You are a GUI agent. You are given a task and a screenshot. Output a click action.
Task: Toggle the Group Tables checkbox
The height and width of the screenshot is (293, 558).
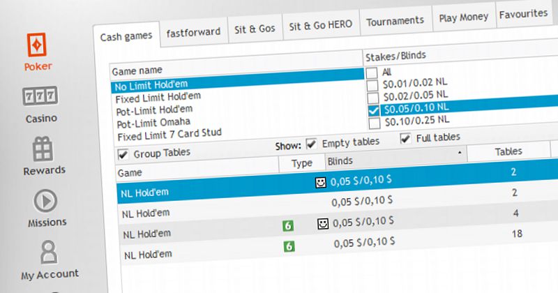(x=123, y=153)
